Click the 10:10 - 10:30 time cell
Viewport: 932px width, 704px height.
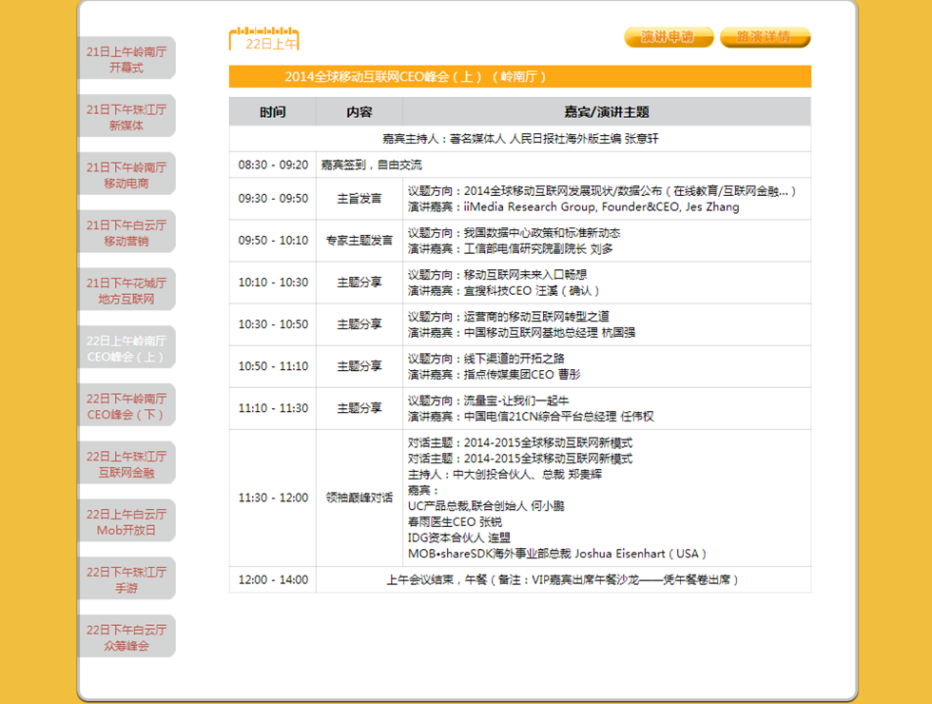pos(273,283)
